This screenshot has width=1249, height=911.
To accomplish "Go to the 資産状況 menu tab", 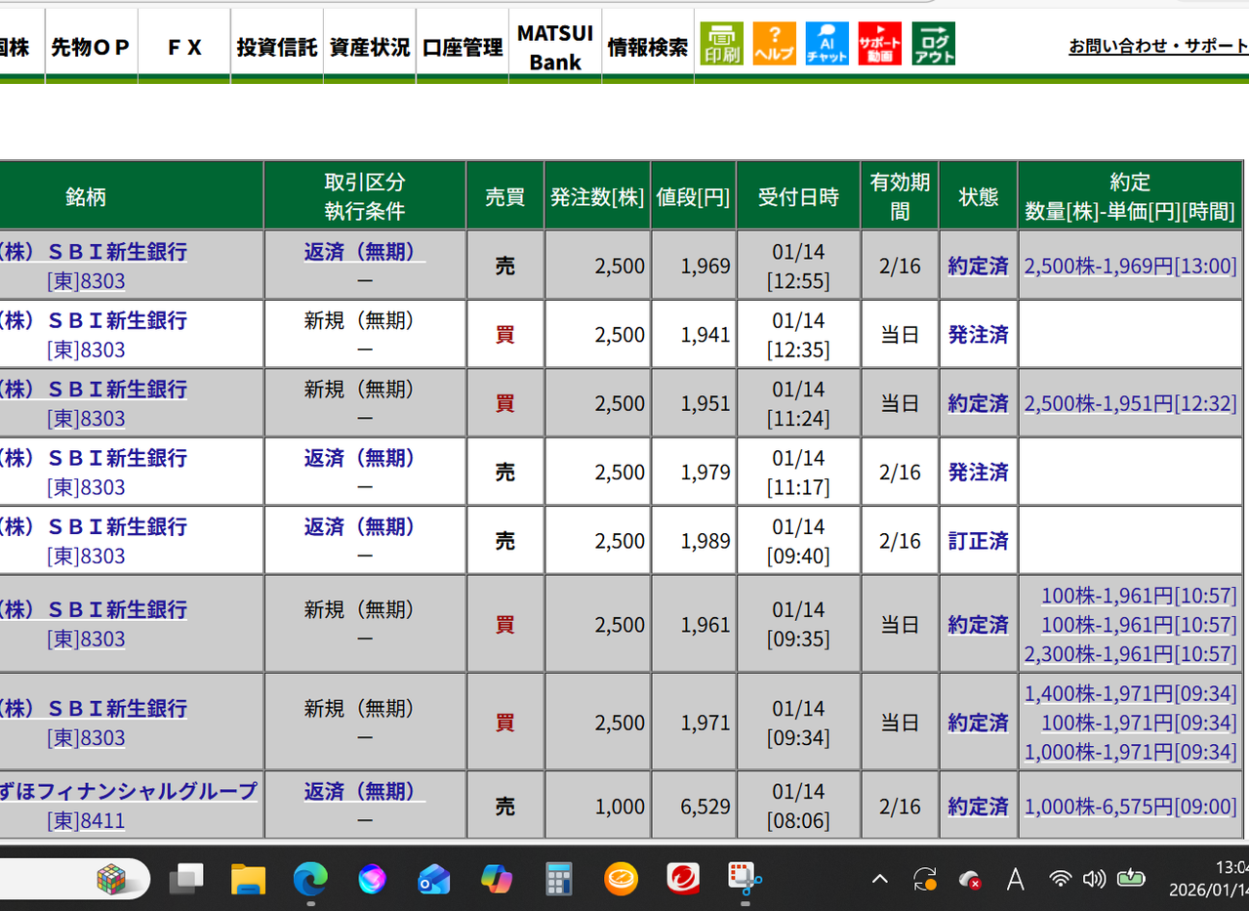I will [x=370, y=47].
